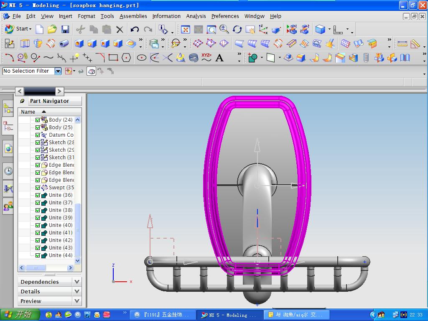This screenshot has height=321, width=428.
Task: Activate the Zoom magnifier tool
Action: point(224,29)
